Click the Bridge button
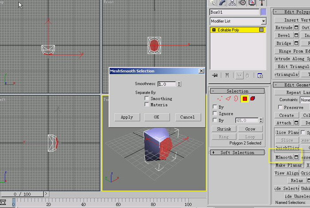The height and width of the screenshot is (208, 310). coord(284,43)
